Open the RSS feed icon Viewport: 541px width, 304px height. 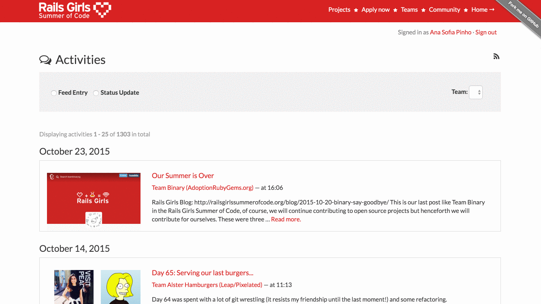pyautogui.click(x=496, y=56)
